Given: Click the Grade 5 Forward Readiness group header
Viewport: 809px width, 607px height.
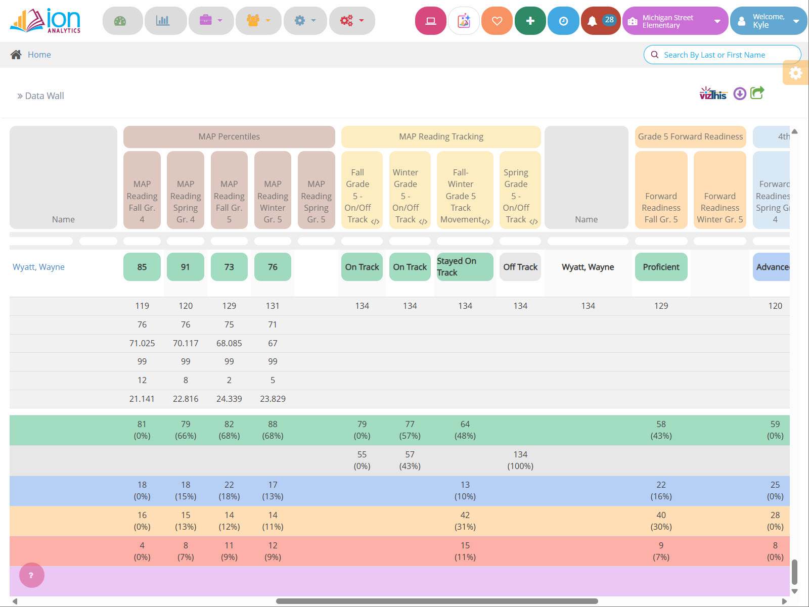Looking at the screenshot, I should pos(690,136).
